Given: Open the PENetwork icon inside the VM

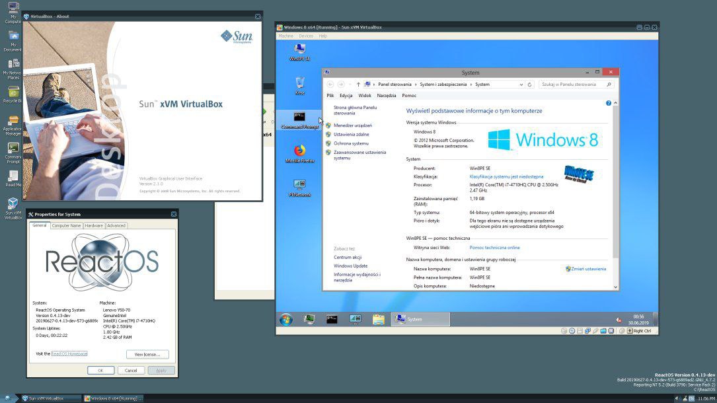Looking at the screenshot, I should pyautogui.click(x=300, y=188).
